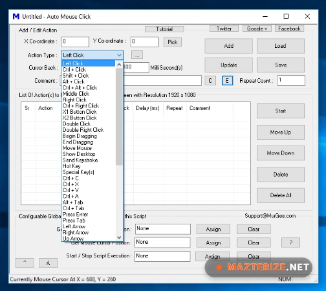Pick Press Tab action
Image resolution: width=326 pixels, height=291 pixels.
pyautogui.click(x=89, y=221)
